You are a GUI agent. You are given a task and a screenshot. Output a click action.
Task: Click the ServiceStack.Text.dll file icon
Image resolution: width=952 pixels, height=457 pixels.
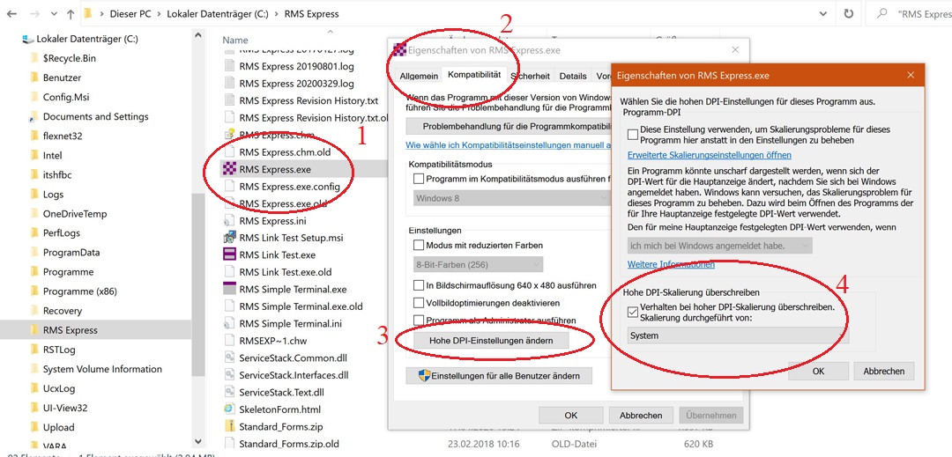pyautogui.click(x=229, y=392)
